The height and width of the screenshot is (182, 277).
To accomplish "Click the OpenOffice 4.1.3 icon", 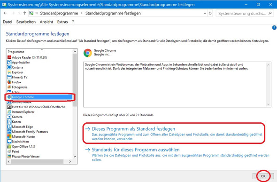I will pos(9,146).
